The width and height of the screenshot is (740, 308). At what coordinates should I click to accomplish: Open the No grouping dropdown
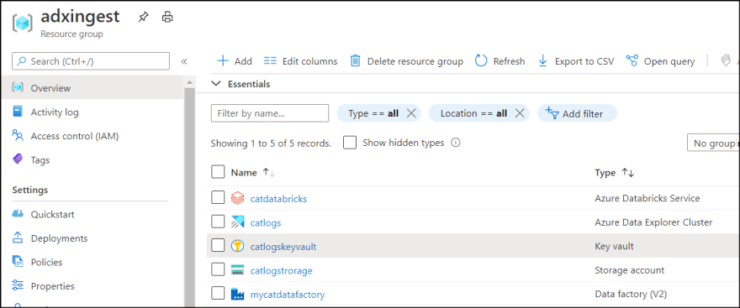pos(713,143)
